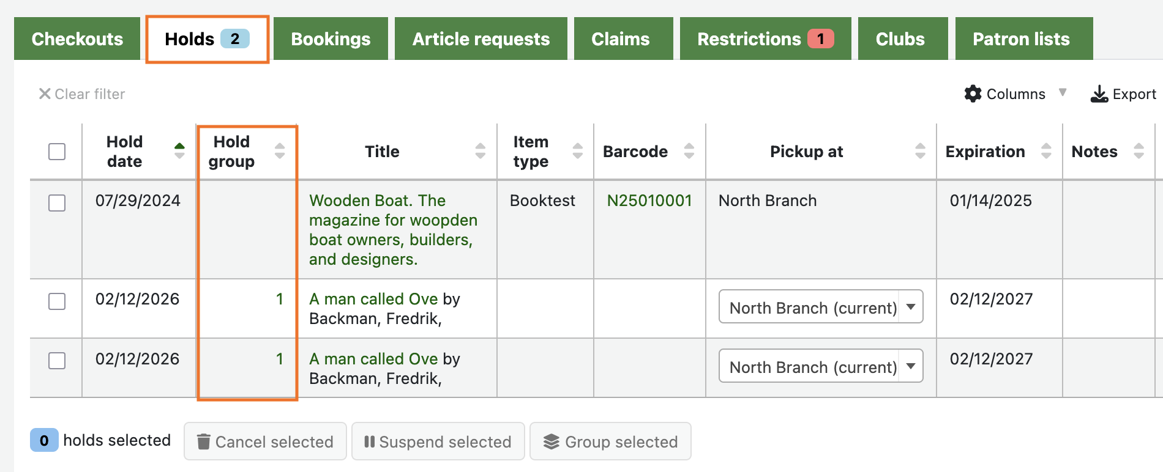Screen dimensions: 1163x472
Task: Click the Suspend selected button
Action: coord(438,441)
